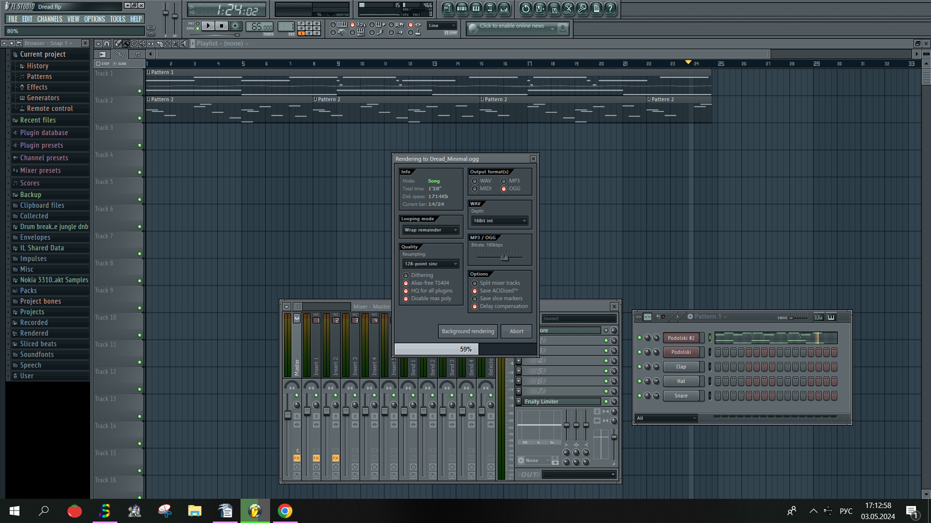Open the playlist view icon
This screenshot has height=523, width=931.
pyautogui.click(x=448, y=8)
